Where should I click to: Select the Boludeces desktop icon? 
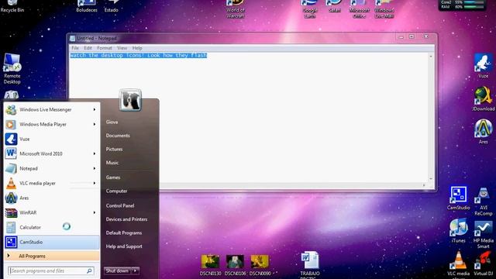86,5
